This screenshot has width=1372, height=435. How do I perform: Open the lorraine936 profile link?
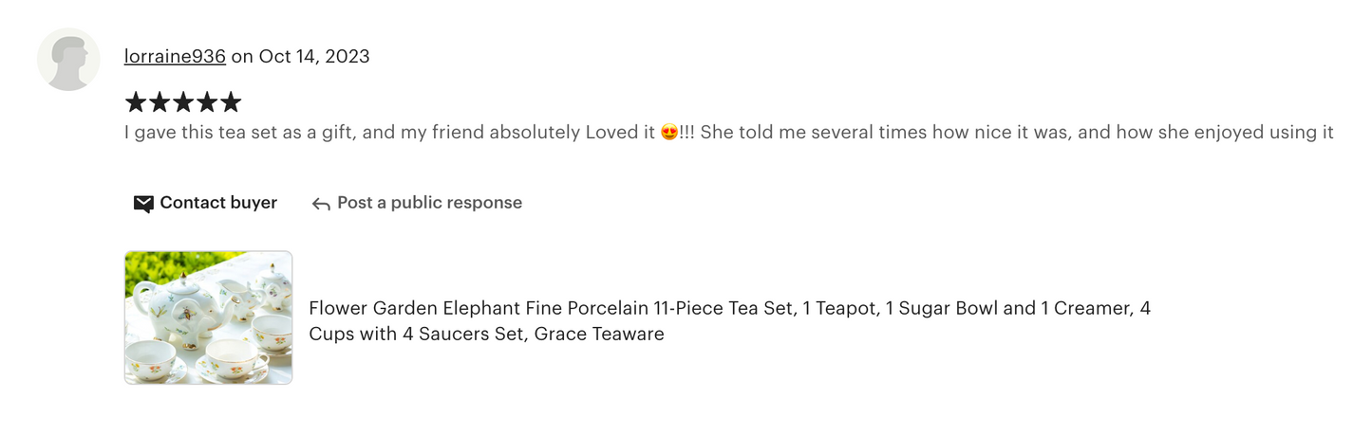(175, 56)
